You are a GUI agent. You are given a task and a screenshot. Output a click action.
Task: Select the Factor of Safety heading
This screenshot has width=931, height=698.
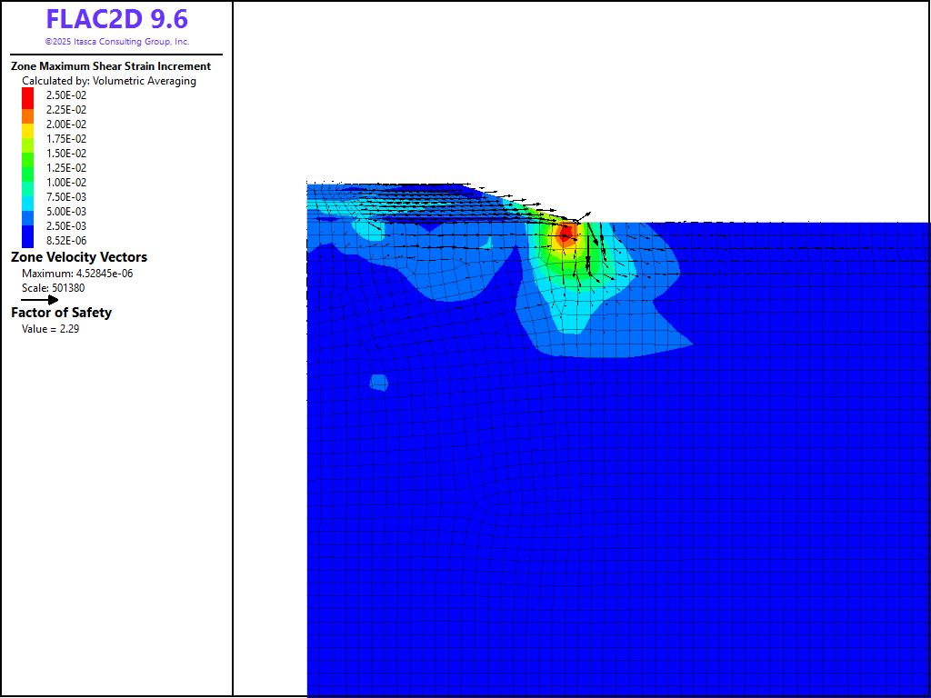click(61, 313)
